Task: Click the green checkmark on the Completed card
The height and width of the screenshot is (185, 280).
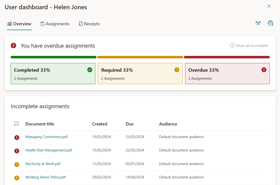Action: click(x=89, y=70)
